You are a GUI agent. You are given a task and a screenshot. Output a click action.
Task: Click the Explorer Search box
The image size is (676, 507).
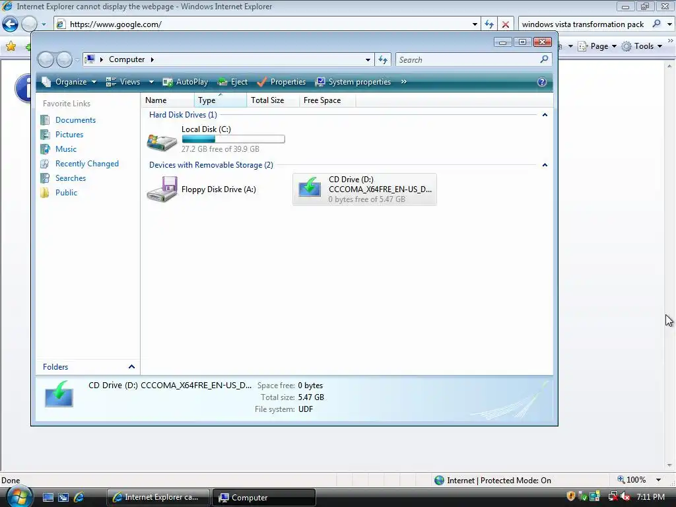468,60
